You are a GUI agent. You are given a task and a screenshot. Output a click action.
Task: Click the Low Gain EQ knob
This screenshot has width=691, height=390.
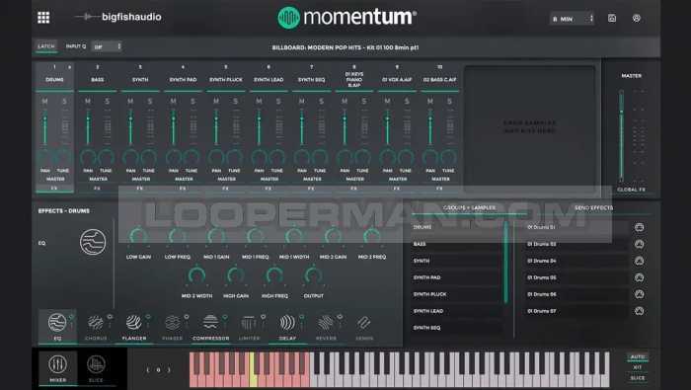pyautogui.click(x=138, y=236)
